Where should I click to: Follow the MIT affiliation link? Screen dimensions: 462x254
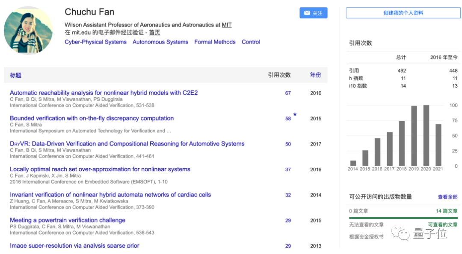click(x=226, y=25)
